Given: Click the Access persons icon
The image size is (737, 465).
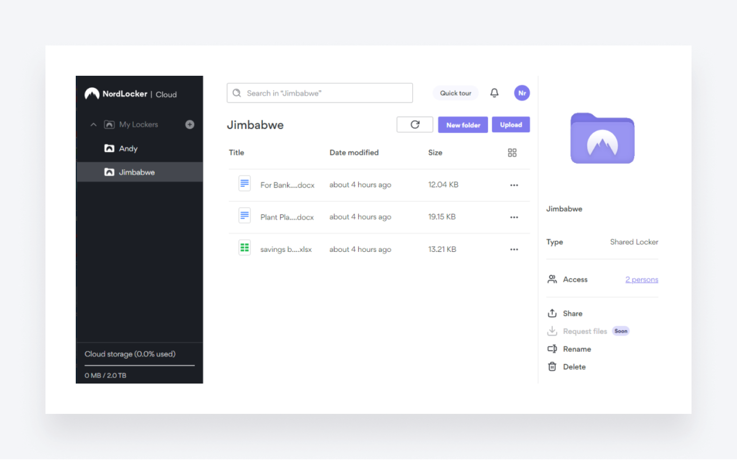Looking at the screenshot, I should coord(552,279).
